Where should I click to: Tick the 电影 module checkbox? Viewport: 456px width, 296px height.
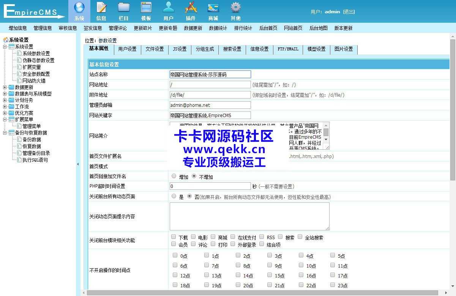(x=193, y=236)
